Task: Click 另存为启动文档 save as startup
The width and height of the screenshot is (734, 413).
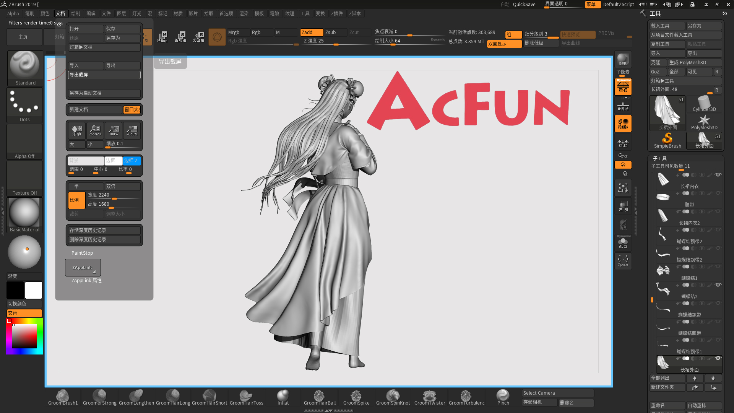Action: (x=104, y=93)
